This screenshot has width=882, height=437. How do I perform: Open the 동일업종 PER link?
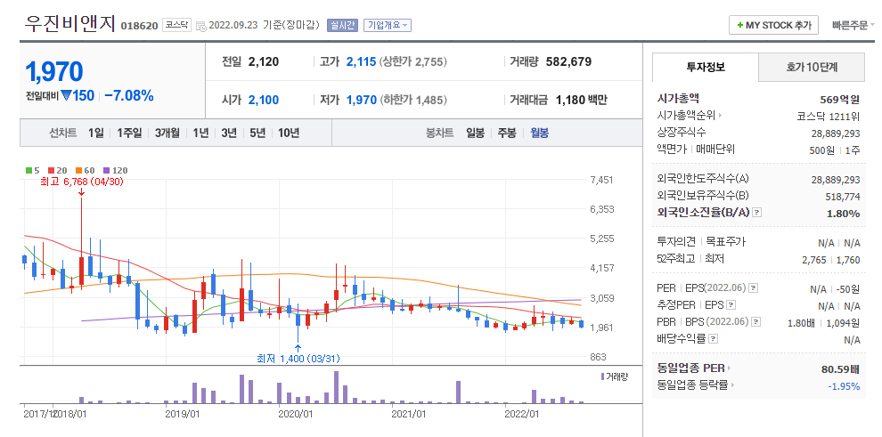tap(690, 368)
